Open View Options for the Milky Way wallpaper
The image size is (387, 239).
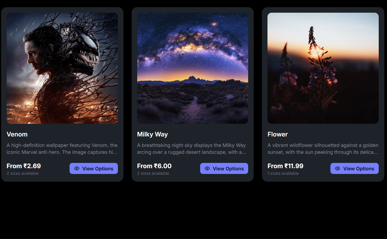224,168
